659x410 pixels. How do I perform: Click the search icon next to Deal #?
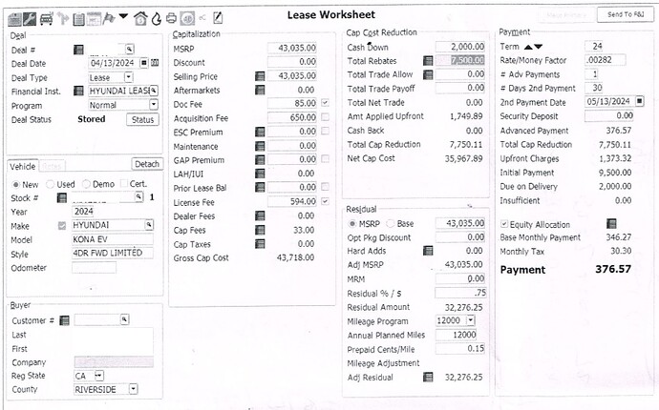point(130,49)
